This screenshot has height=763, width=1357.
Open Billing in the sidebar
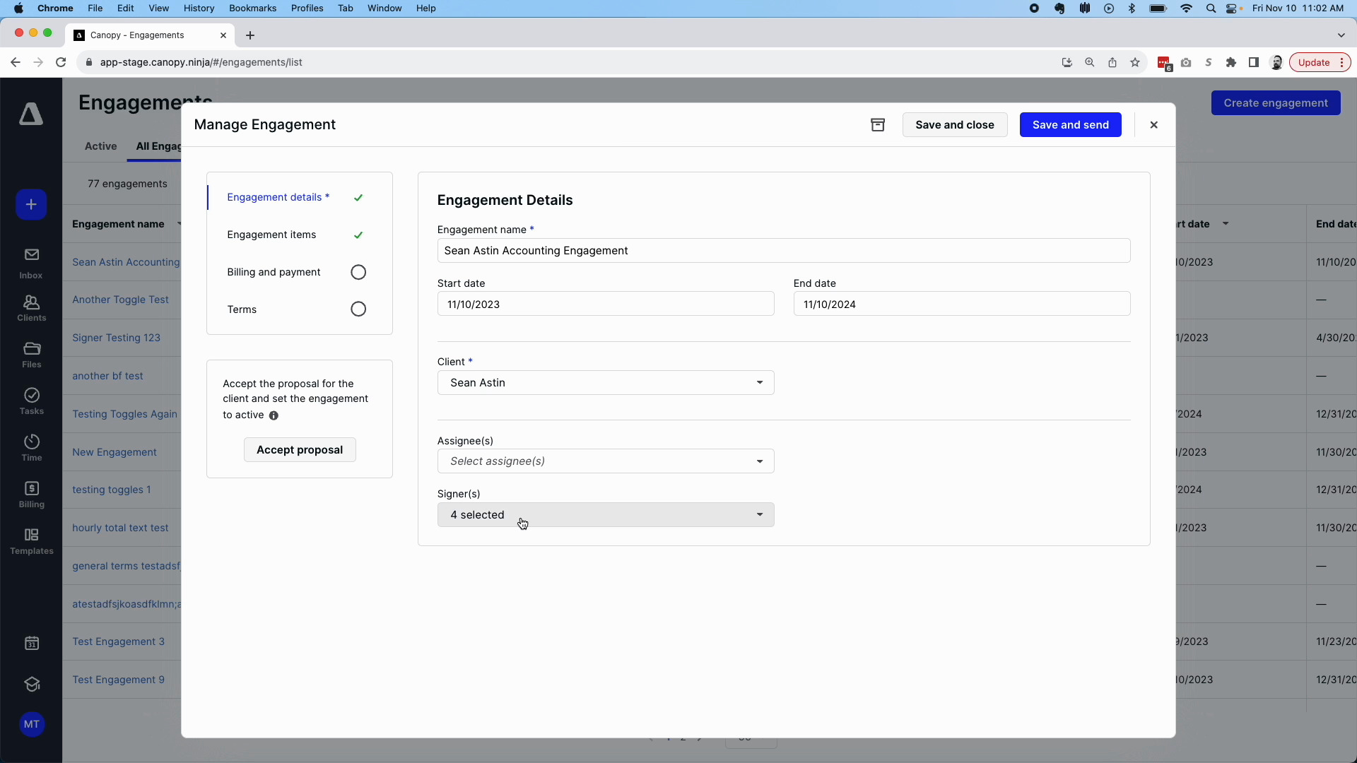coord(31,495)
